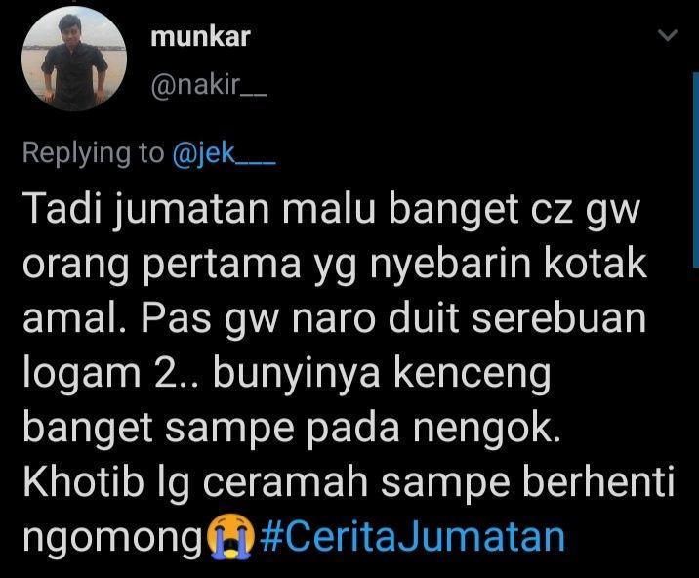Click the word 'jumatan' in the first line
The image size is (699, 578).
(192, 210)
